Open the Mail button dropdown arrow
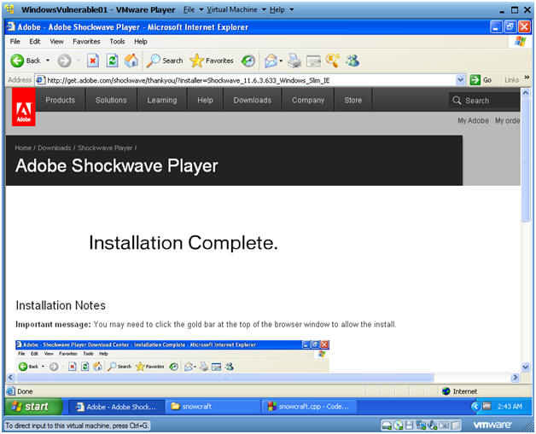The width and height of the screenshot is (536, 434). click(281, 61)
